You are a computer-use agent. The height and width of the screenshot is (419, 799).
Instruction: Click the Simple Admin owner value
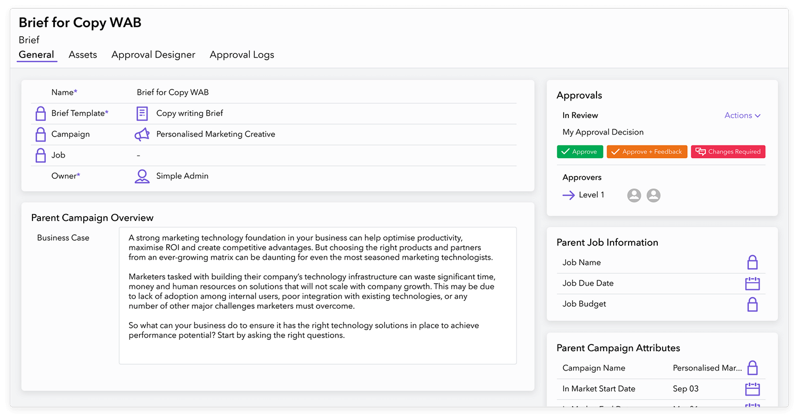point(182,176)
